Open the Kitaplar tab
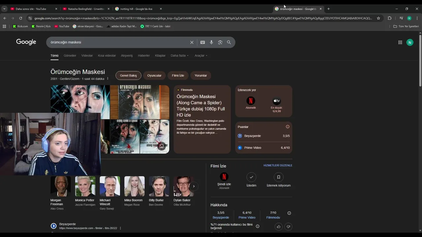Image resolution: width=422 pixels, height=237 pixels. (160, 56)
